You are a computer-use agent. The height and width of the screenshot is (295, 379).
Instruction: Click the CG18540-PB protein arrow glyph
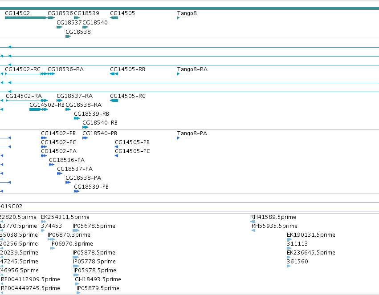point(85,138)
